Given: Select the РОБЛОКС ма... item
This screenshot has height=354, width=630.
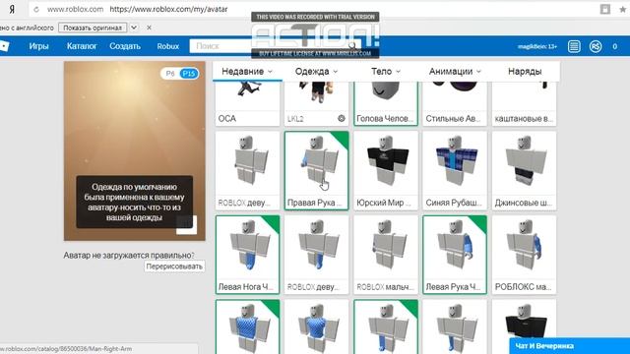Looking at the screenshot, I should (x=524, y=255).
